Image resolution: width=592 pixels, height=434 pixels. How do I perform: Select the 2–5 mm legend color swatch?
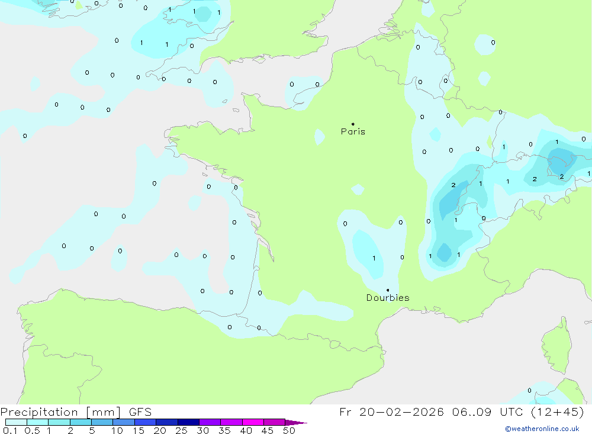coord(81,422)
